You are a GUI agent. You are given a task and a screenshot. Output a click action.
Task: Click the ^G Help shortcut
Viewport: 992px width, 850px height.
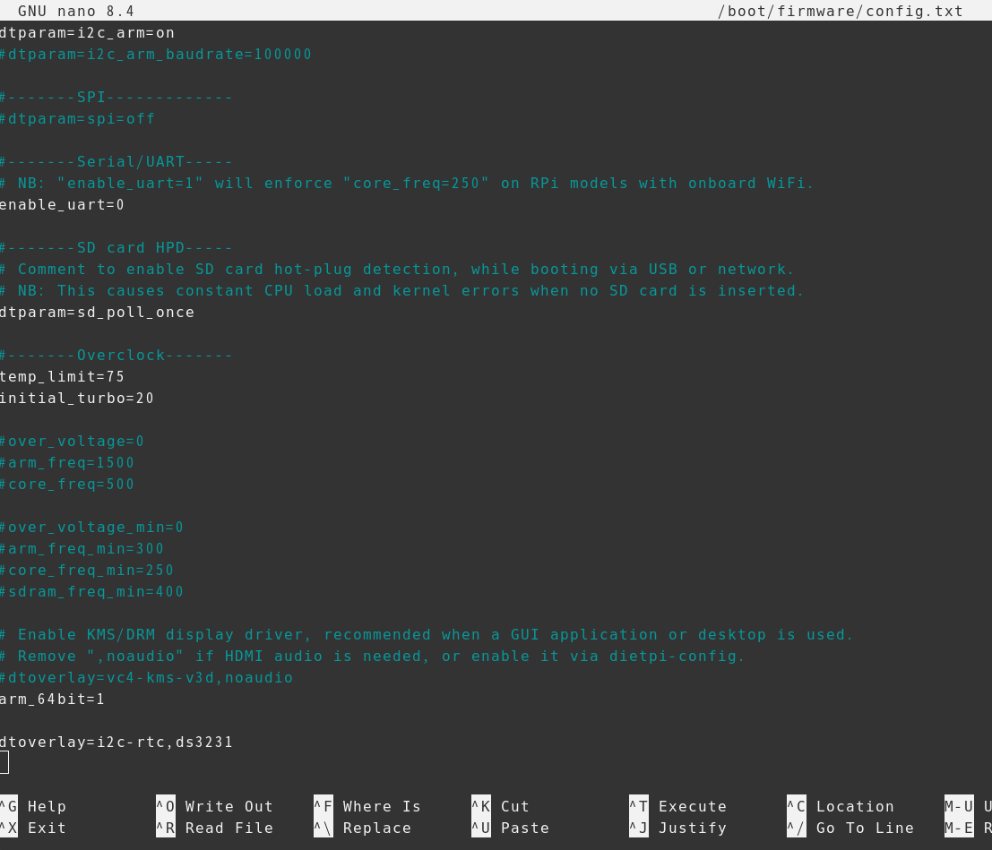tap(33, 806)
